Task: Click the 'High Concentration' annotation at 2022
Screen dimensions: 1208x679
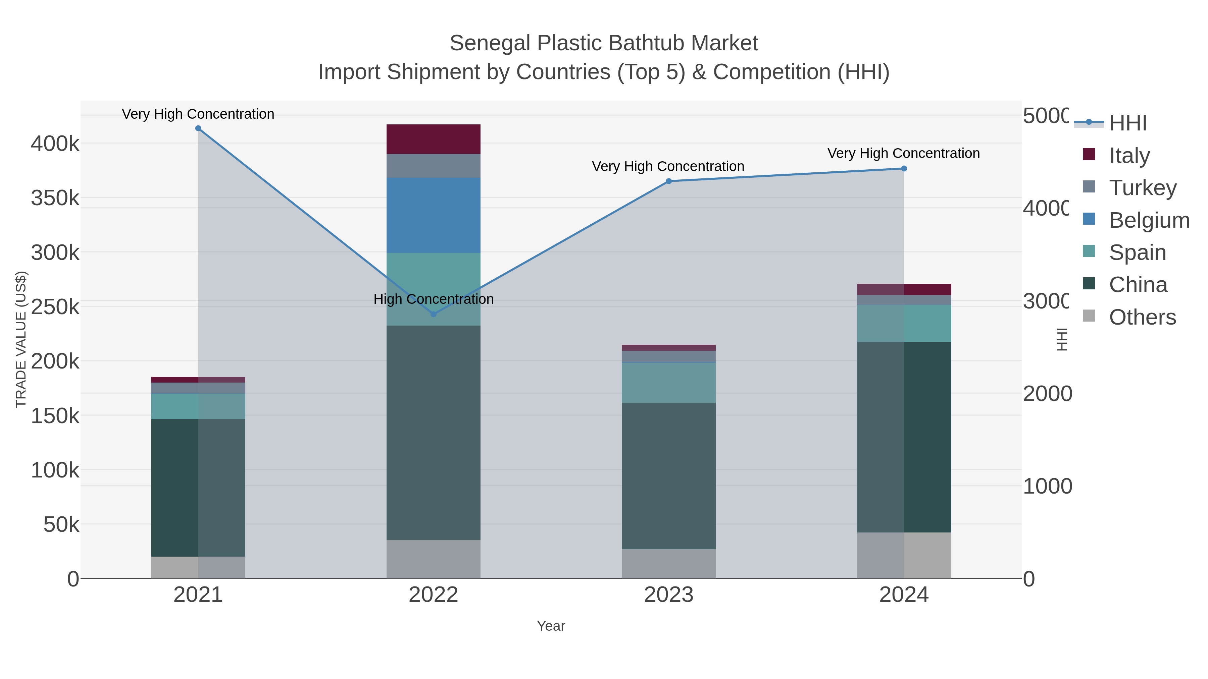Action: [433, 299]
